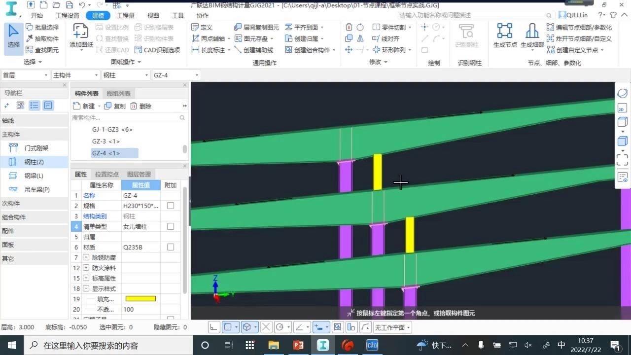Open the 无工作平面 work plane dropdown
Viewport: 631px width, 355px height.
(392, 327)
